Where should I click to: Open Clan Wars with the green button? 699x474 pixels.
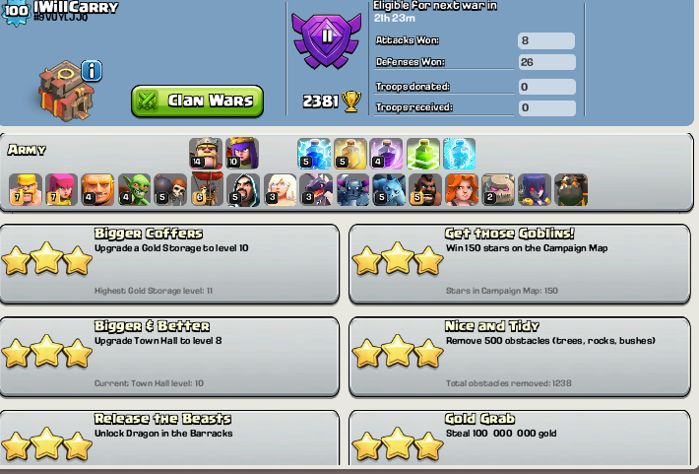click(x=198, y=102)
